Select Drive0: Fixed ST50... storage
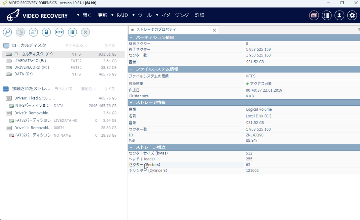360x220 pixels. (x=63, y=98)
